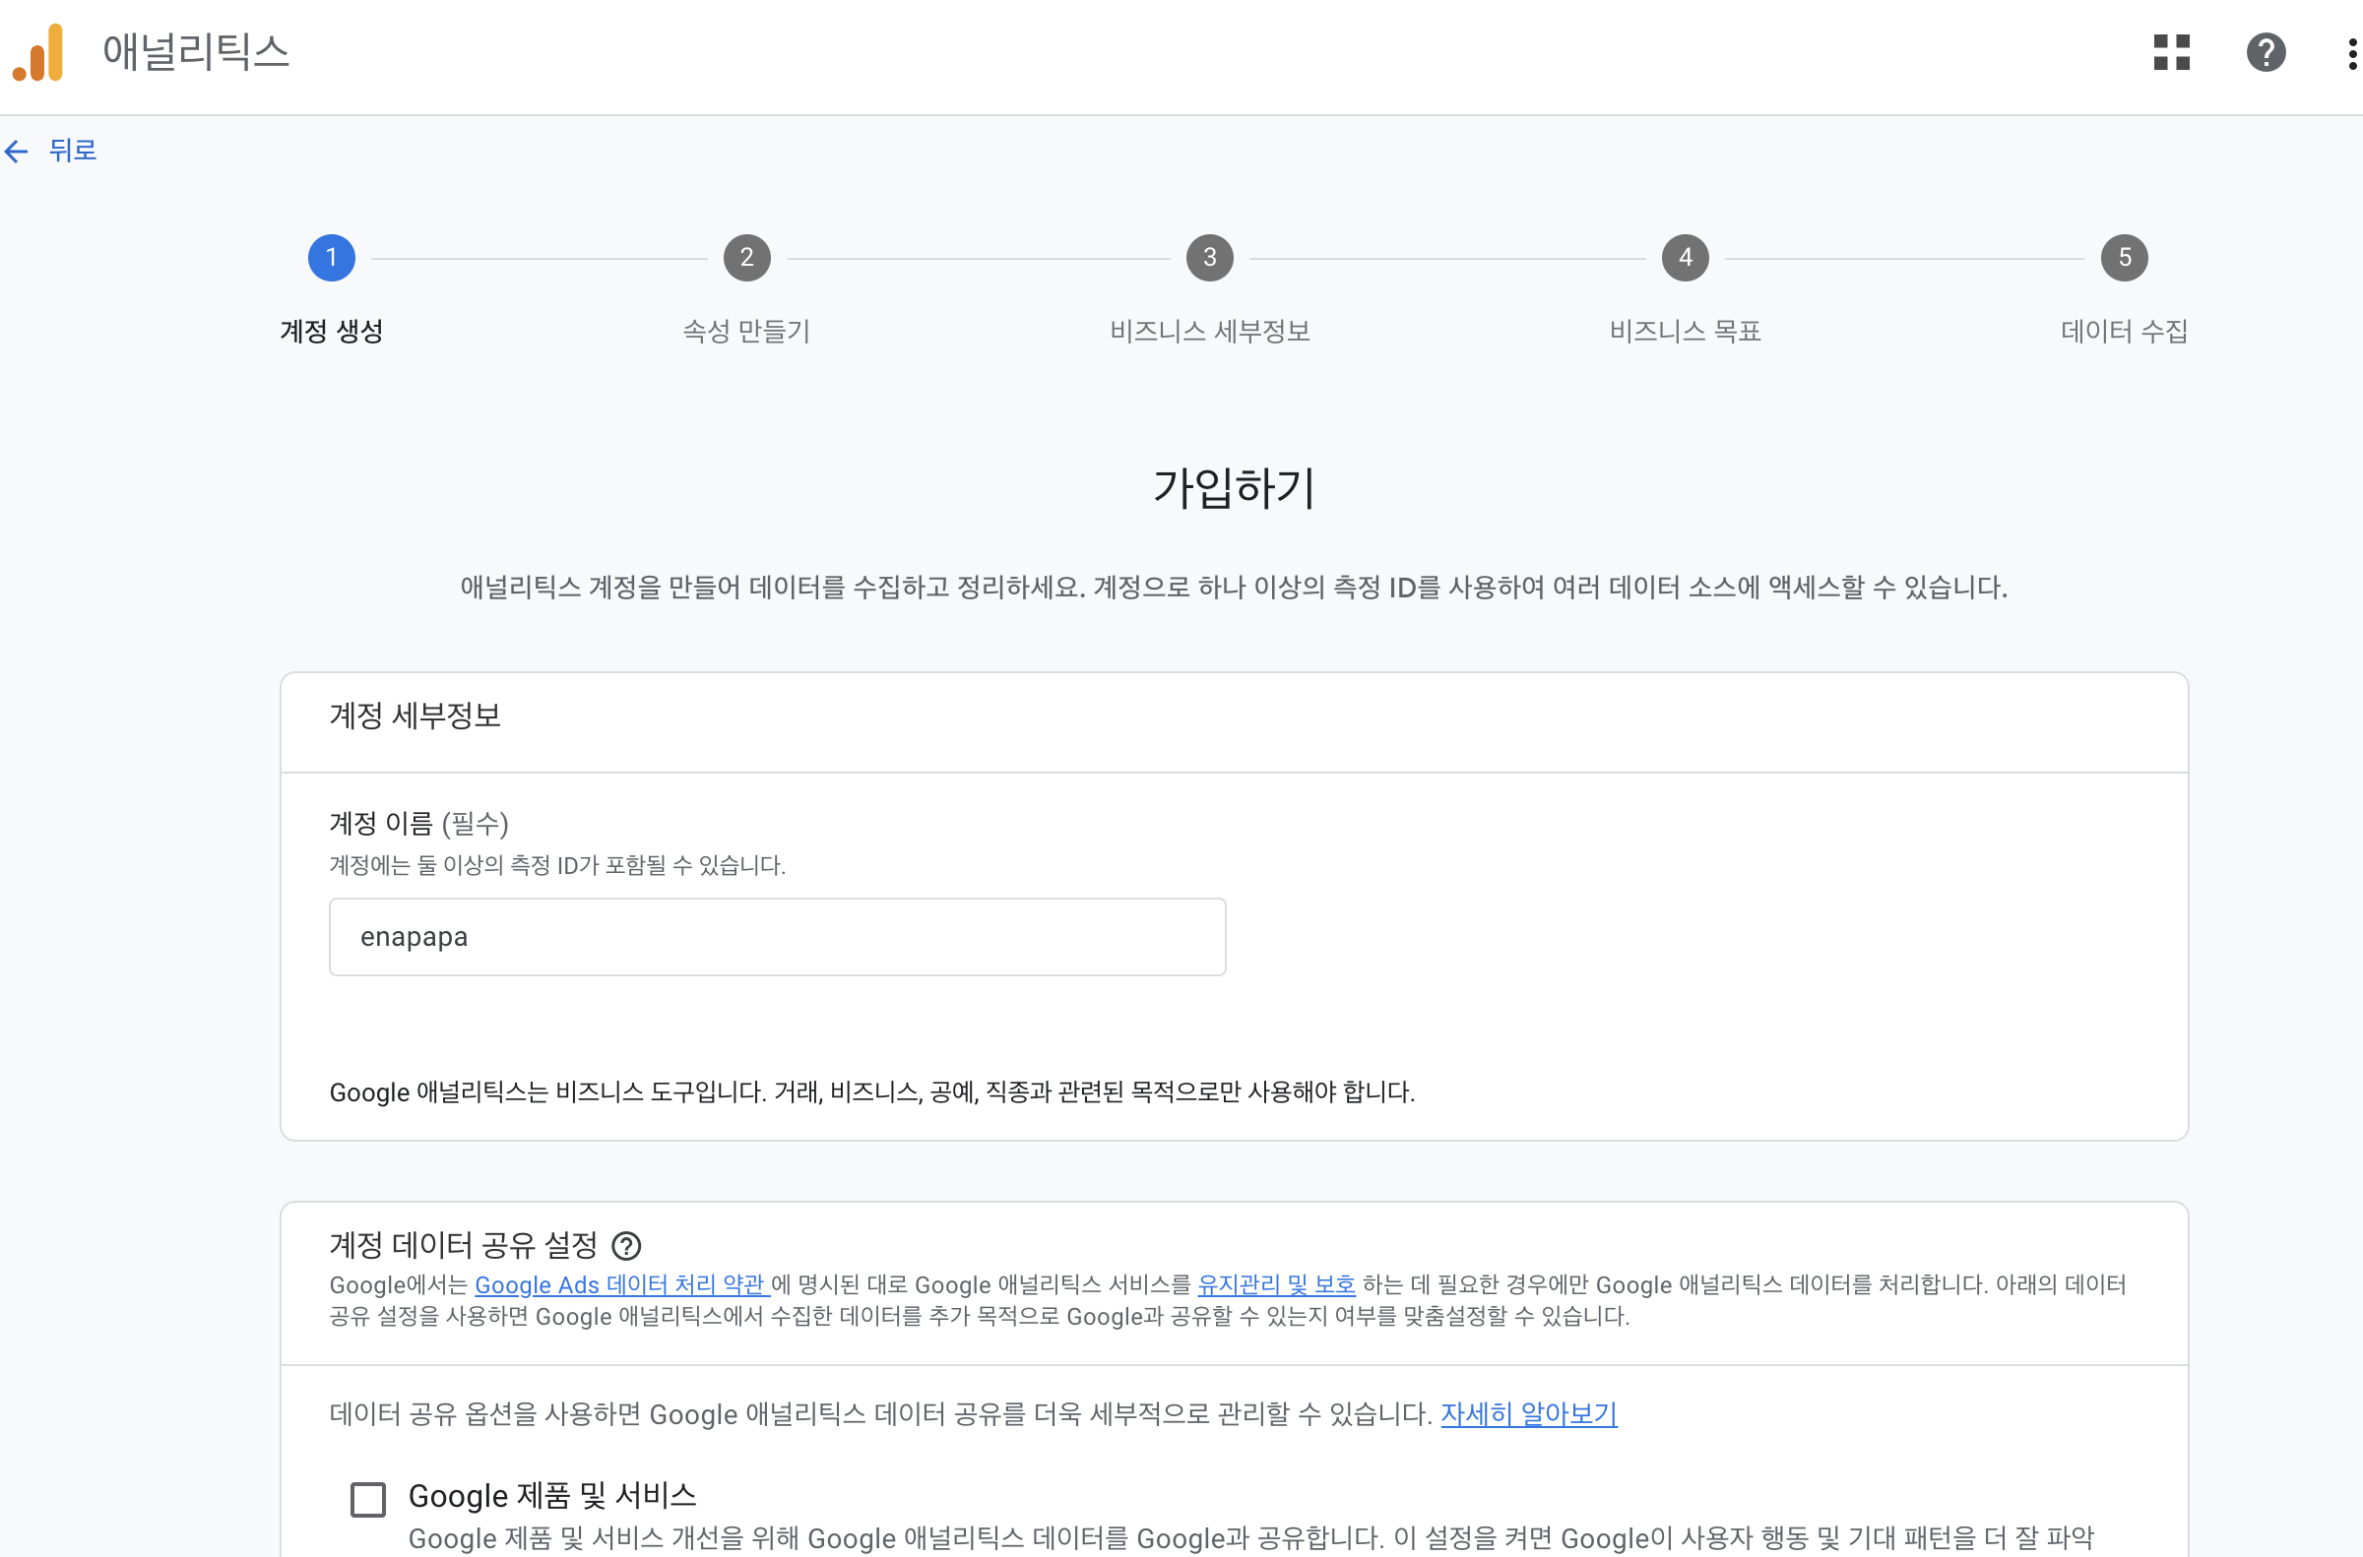Viewport: 2363px width, 1557px height.
Task: Select step 4 circle 비즈니스 목표
Action: pos(1686,258)
